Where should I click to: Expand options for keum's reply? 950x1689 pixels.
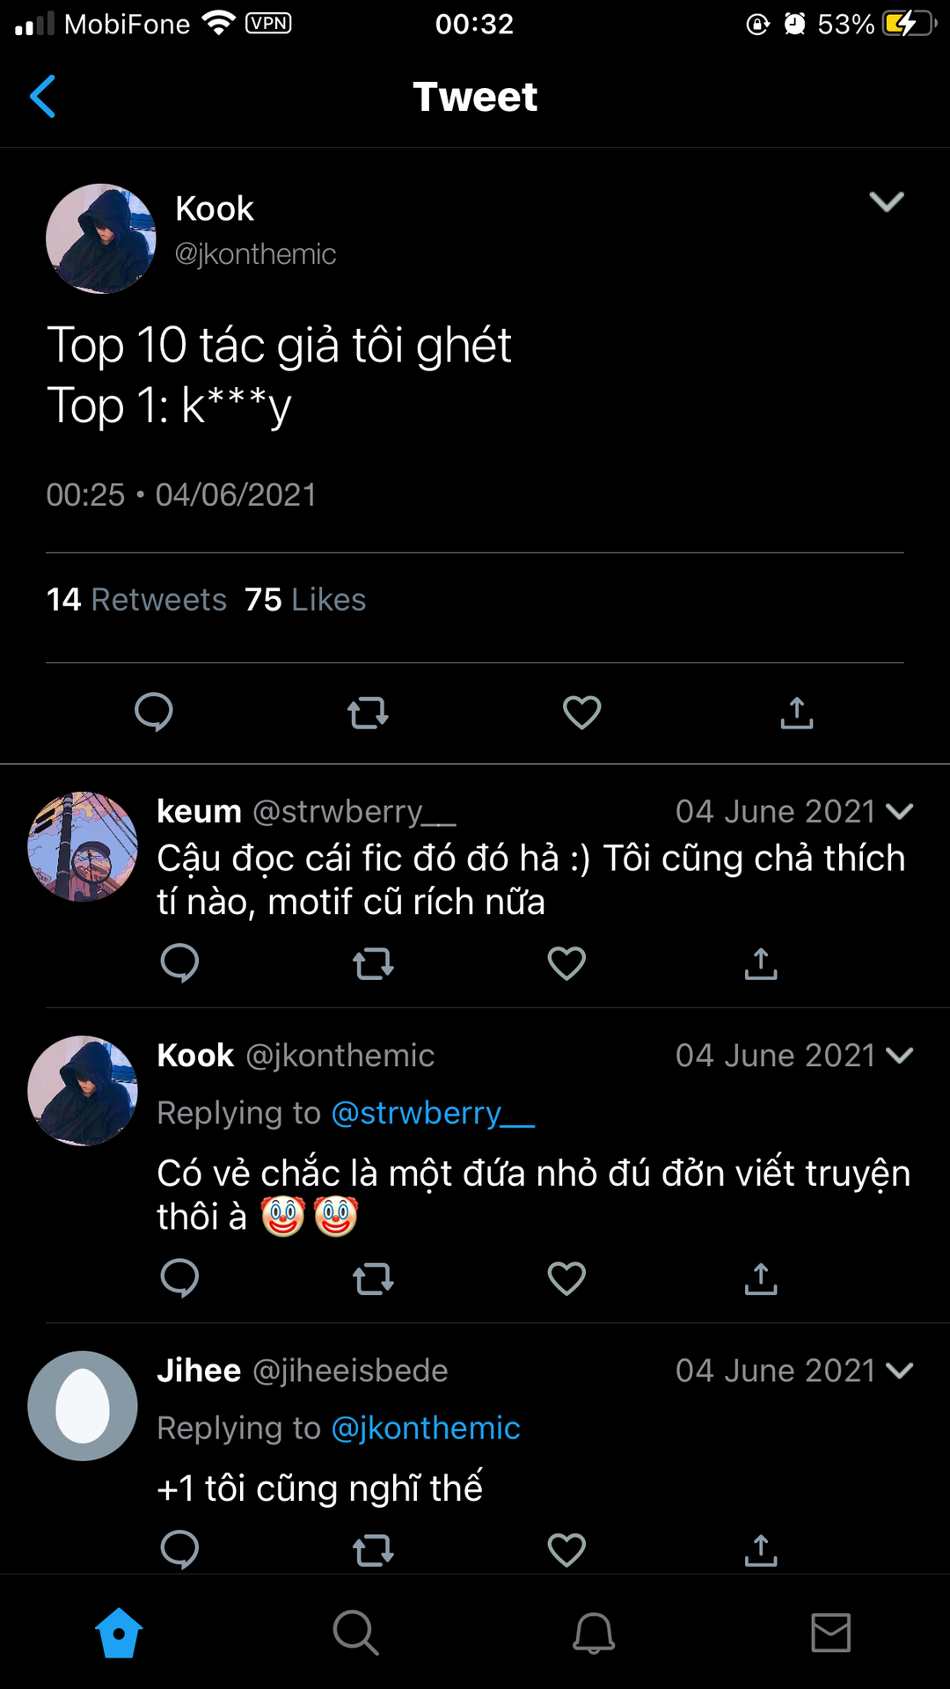click(x=900, y=811)
